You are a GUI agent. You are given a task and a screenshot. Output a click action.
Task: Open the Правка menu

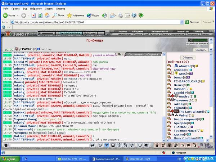[15, 9]
